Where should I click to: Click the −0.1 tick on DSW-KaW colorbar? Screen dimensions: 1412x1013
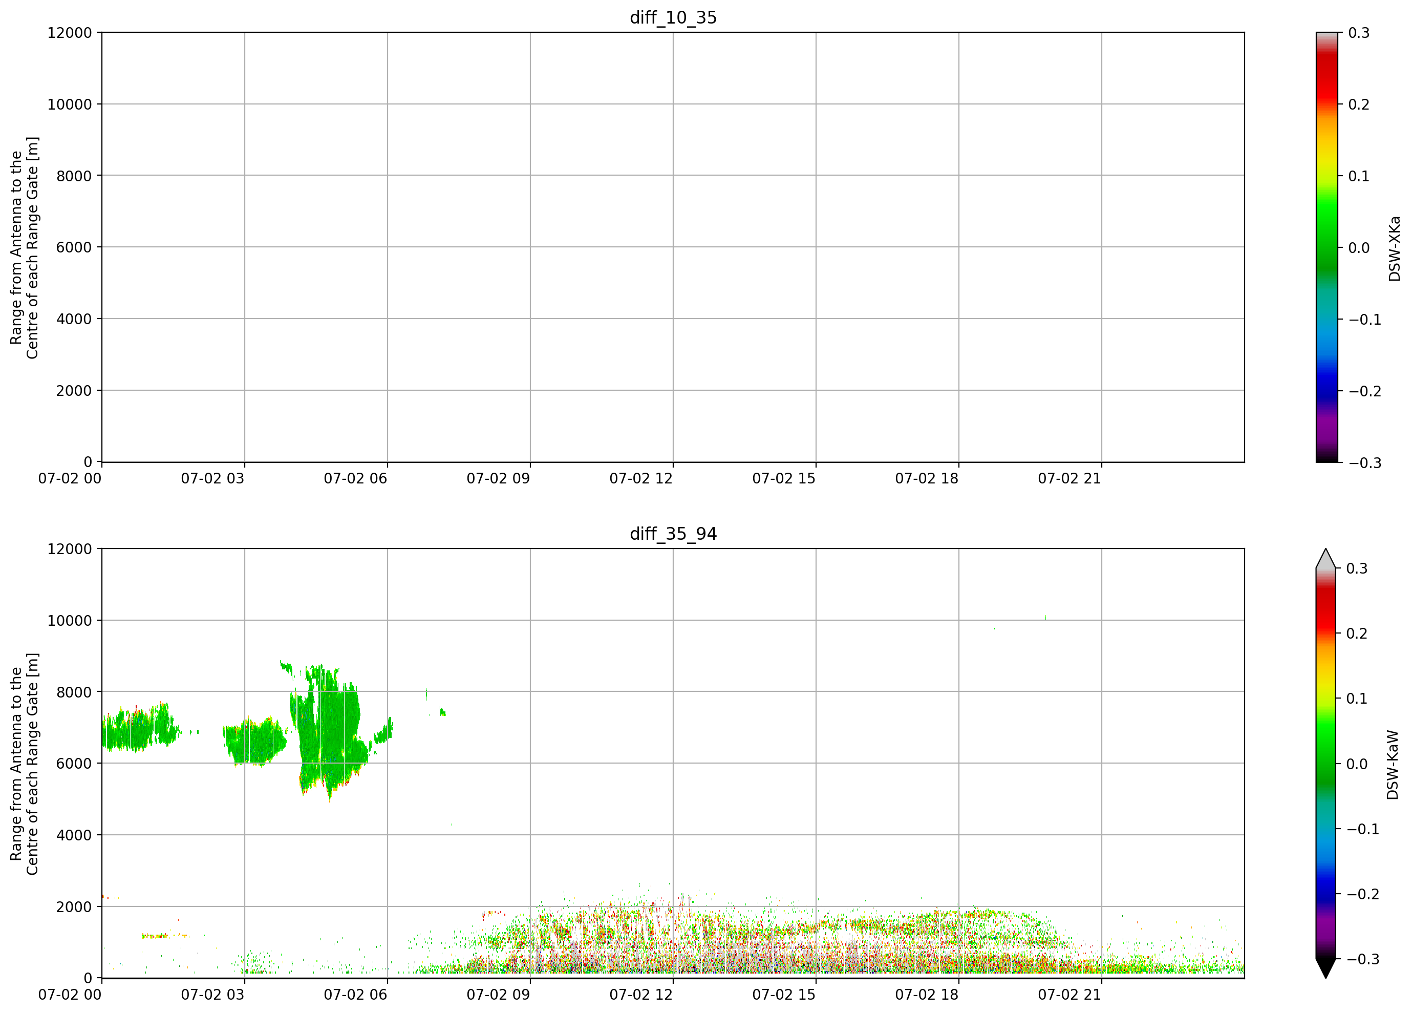1363,829
